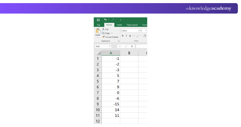Click the Undo arrow icon
241x127 pixels.
click(x=105, y=19)
